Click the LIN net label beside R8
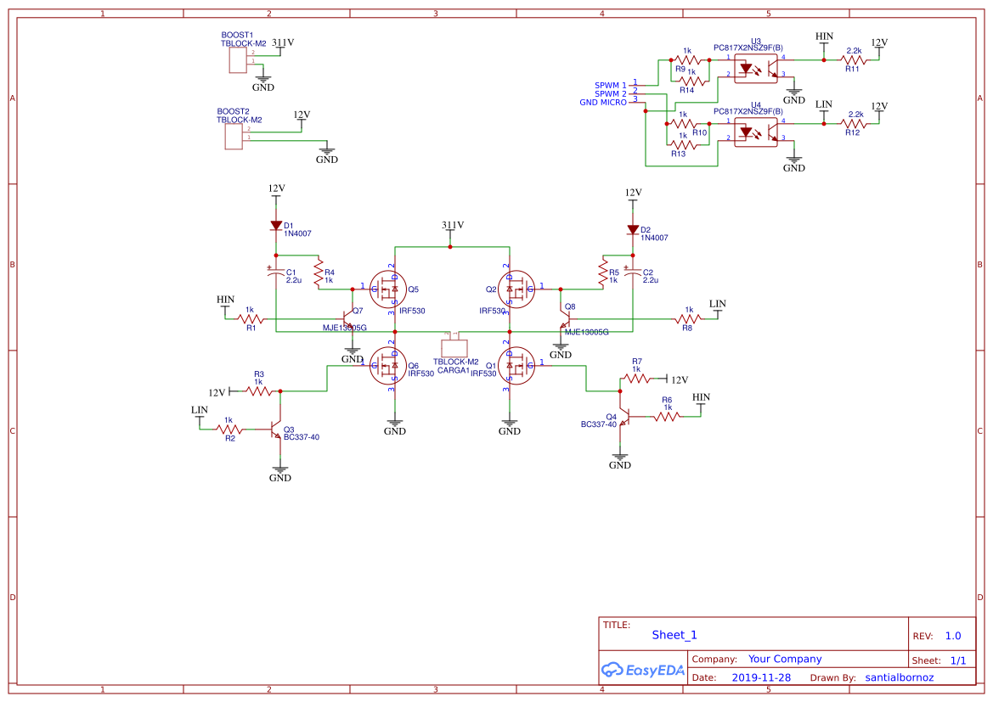 point(718,304)
